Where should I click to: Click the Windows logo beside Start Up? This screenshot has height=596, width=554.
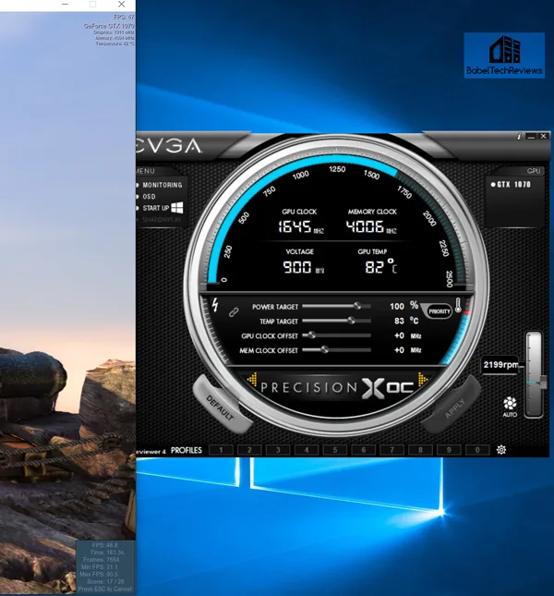point(176,208)
